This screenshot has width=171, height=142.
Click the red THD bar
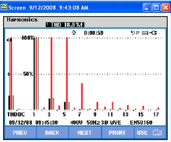11,73
